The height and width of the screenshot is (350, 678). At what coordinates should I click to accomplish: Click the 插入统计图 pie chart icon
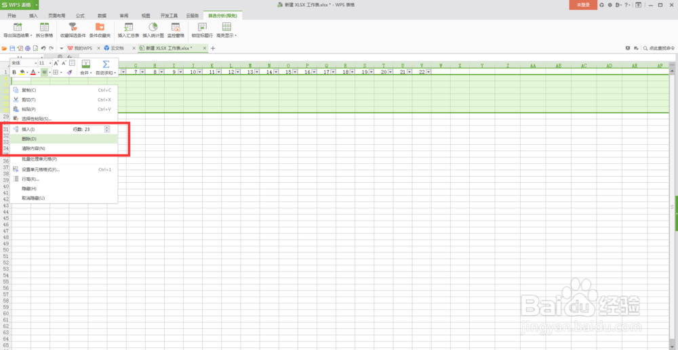point(153,27)
